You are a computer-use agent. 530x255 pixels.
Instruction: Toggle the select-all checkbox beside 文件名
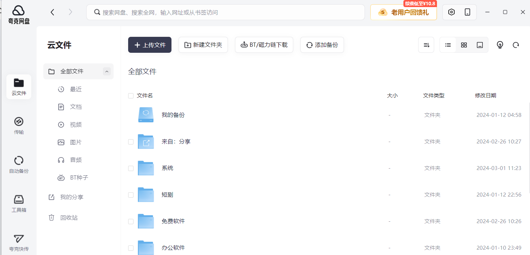pos(131,96)
